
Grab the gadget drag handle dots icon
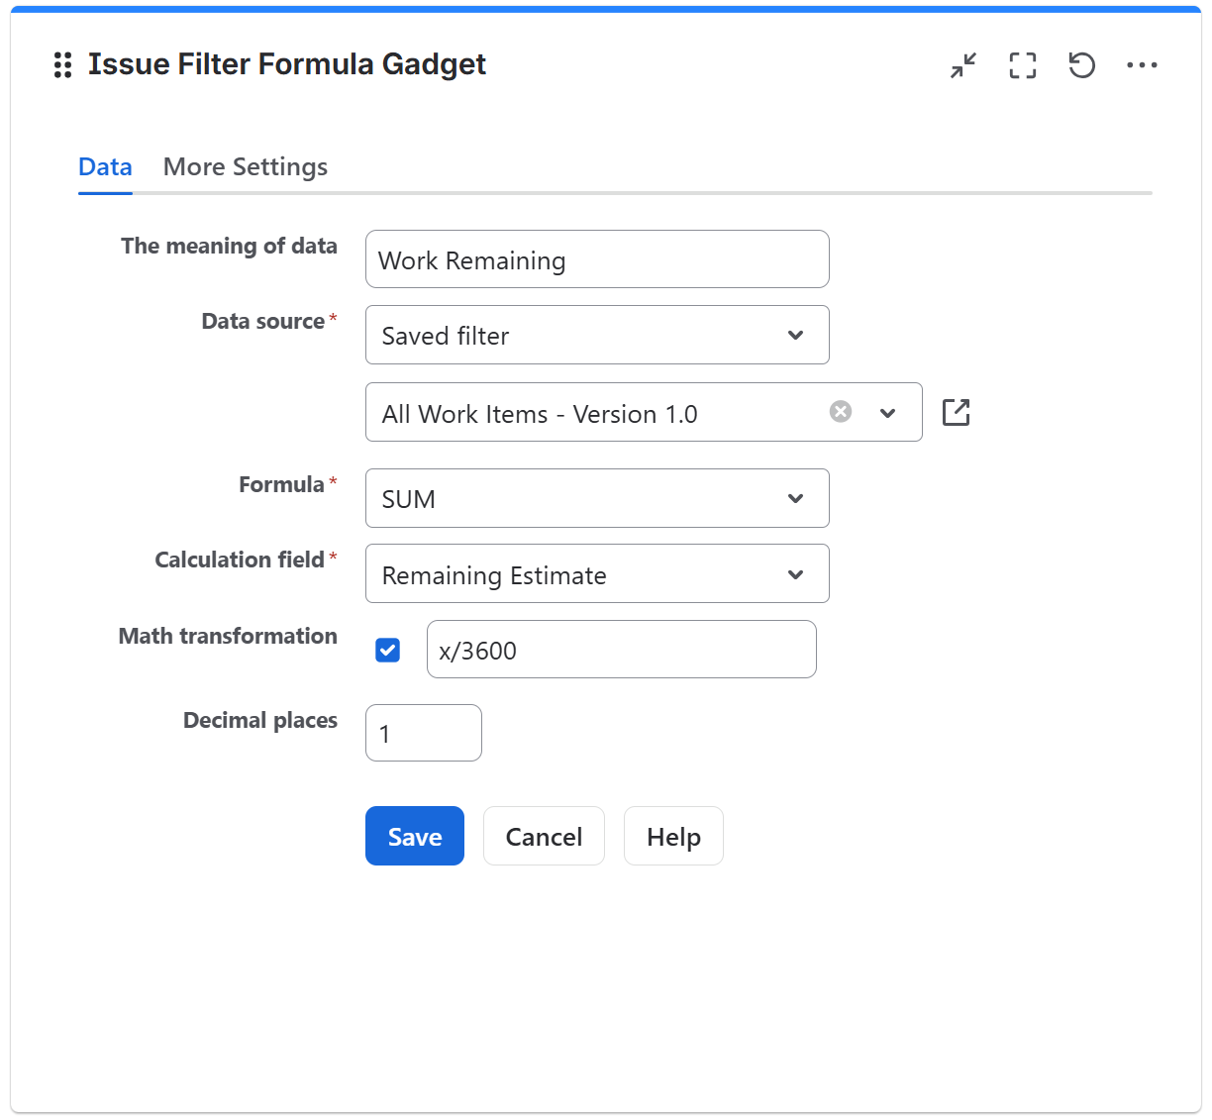click(62, 65)
